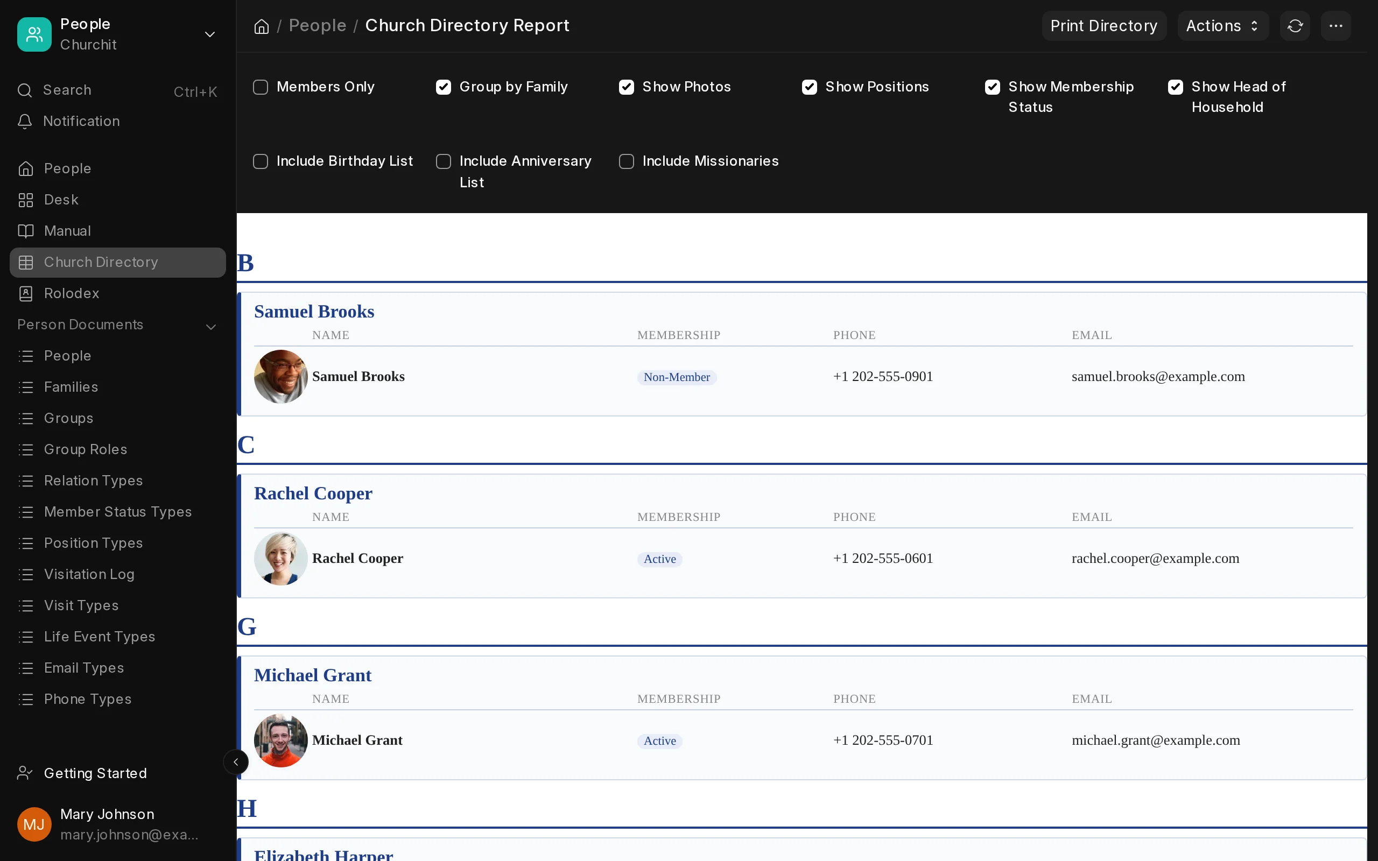Click the Families list icon
Image resolution: width=1378 pixels, height=861 pixels.
26,387
